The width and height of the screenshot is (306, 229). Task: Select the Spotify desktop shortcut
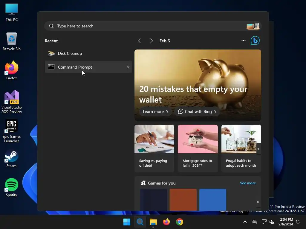click(12, 188)
